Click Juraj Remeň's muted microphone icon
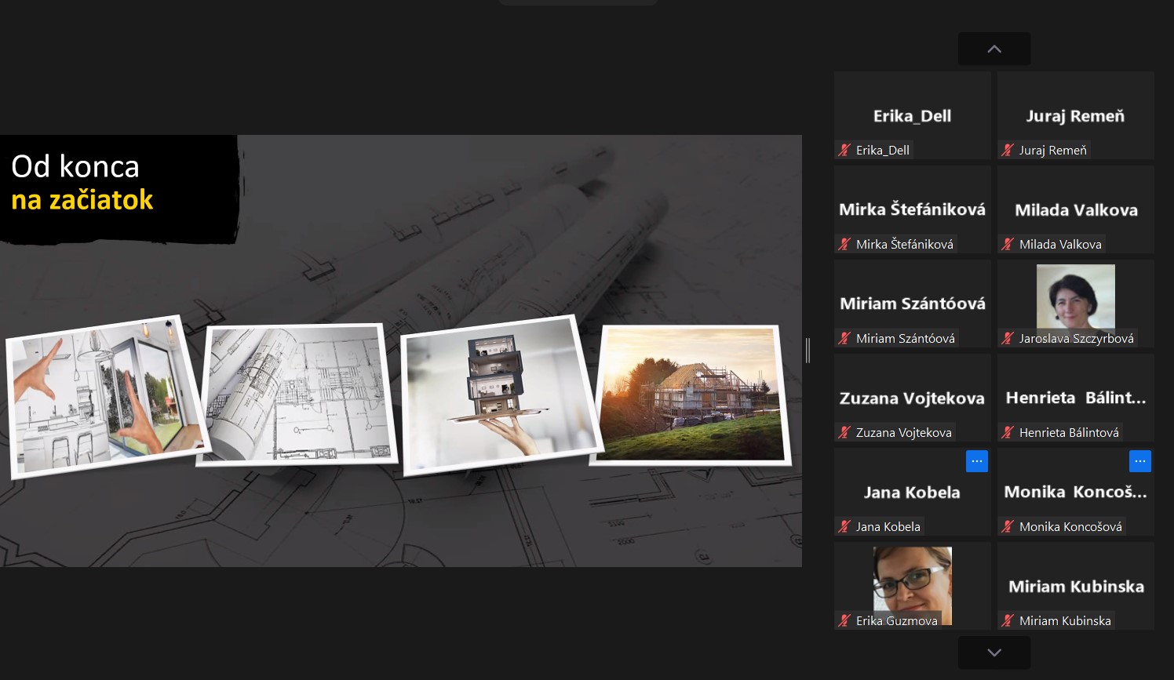1174x680 pixels. (x=1008, y=150)
